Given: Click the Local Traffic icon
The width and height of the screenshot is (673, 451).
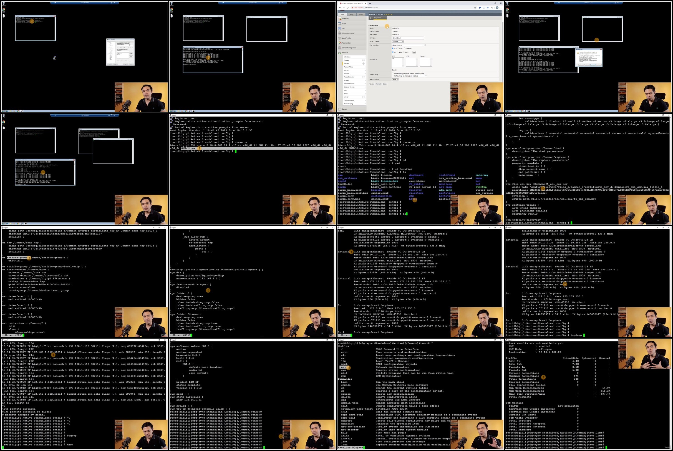Looking at the screenshot, I should (x=340, y=38).
